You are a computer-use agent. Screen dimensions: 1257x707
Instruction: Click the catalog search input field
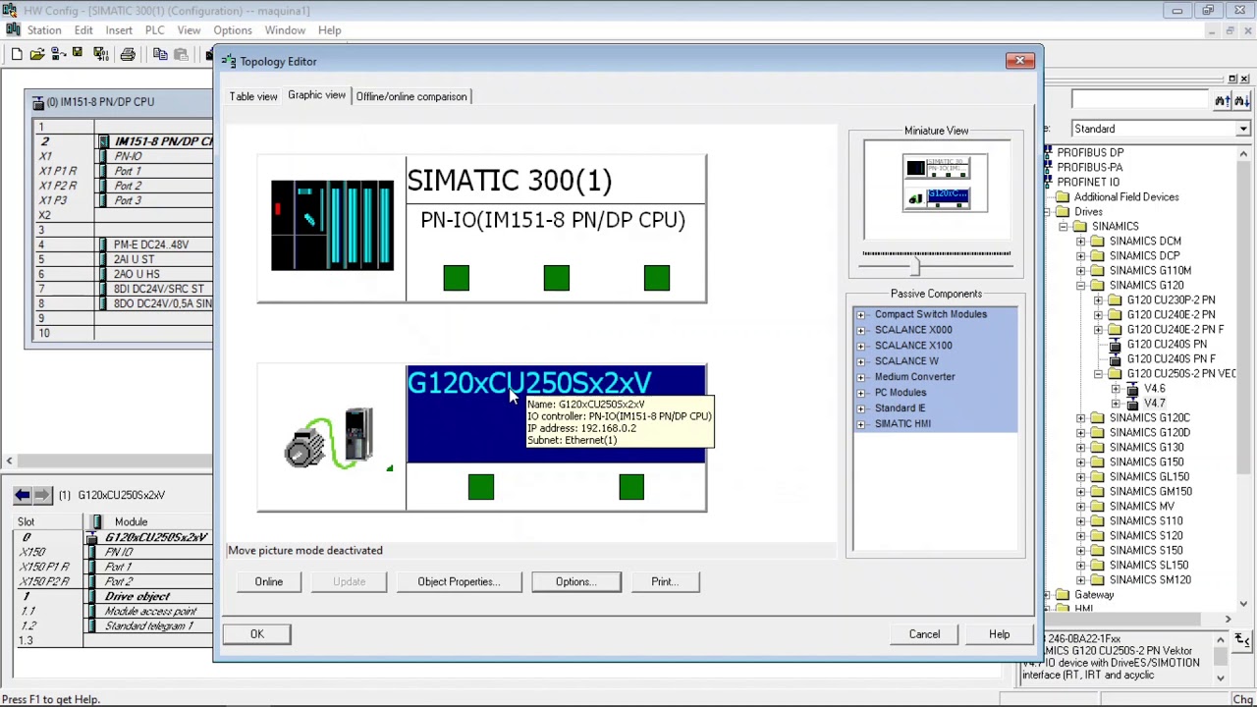[x=1139, y=100]
